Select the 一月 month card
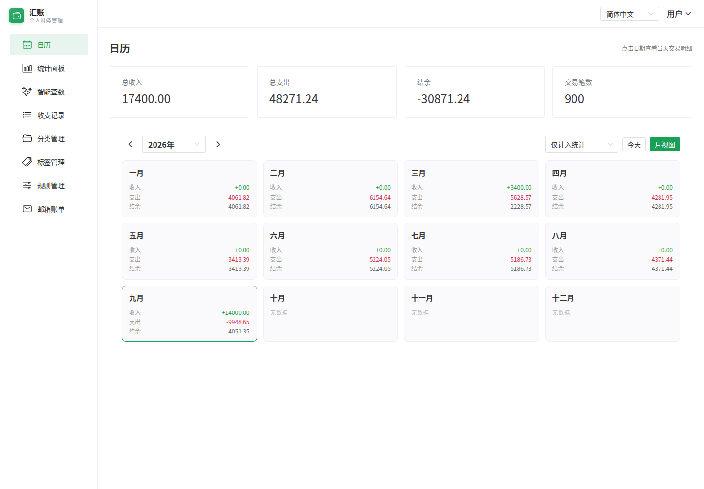This screenshot has height=489, width=704. pos(189,189)
